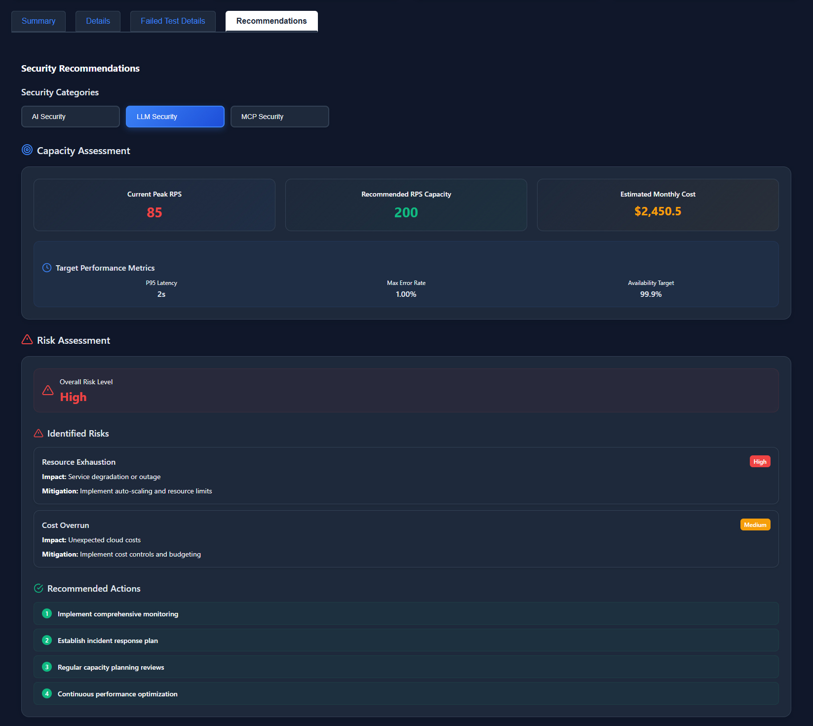The height and width of the screenshot is (726, 813).
Task: Click the checkmark icon beside Recommended Actions
Action: click(39, 588)
